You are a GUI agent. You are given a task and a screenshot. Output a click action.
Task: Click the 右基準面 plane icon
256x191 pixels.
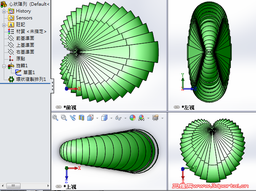point(11,52)
